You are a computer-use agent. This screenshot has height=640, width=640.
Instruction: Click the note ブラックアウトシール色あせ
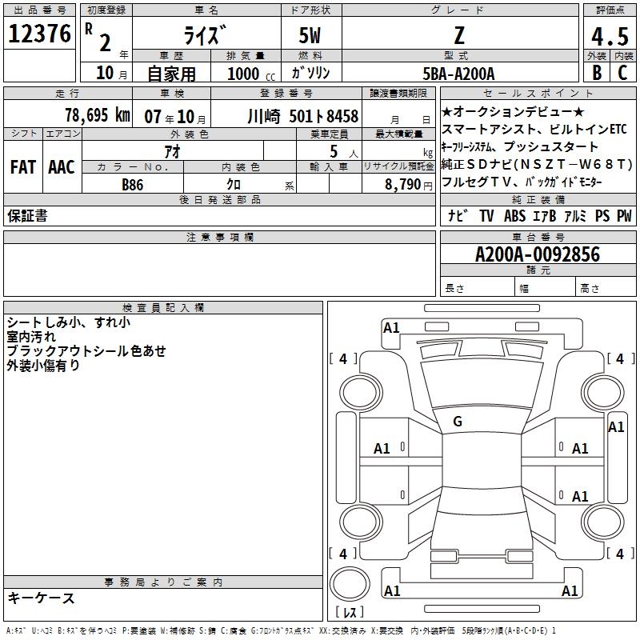tap(86, 351)
